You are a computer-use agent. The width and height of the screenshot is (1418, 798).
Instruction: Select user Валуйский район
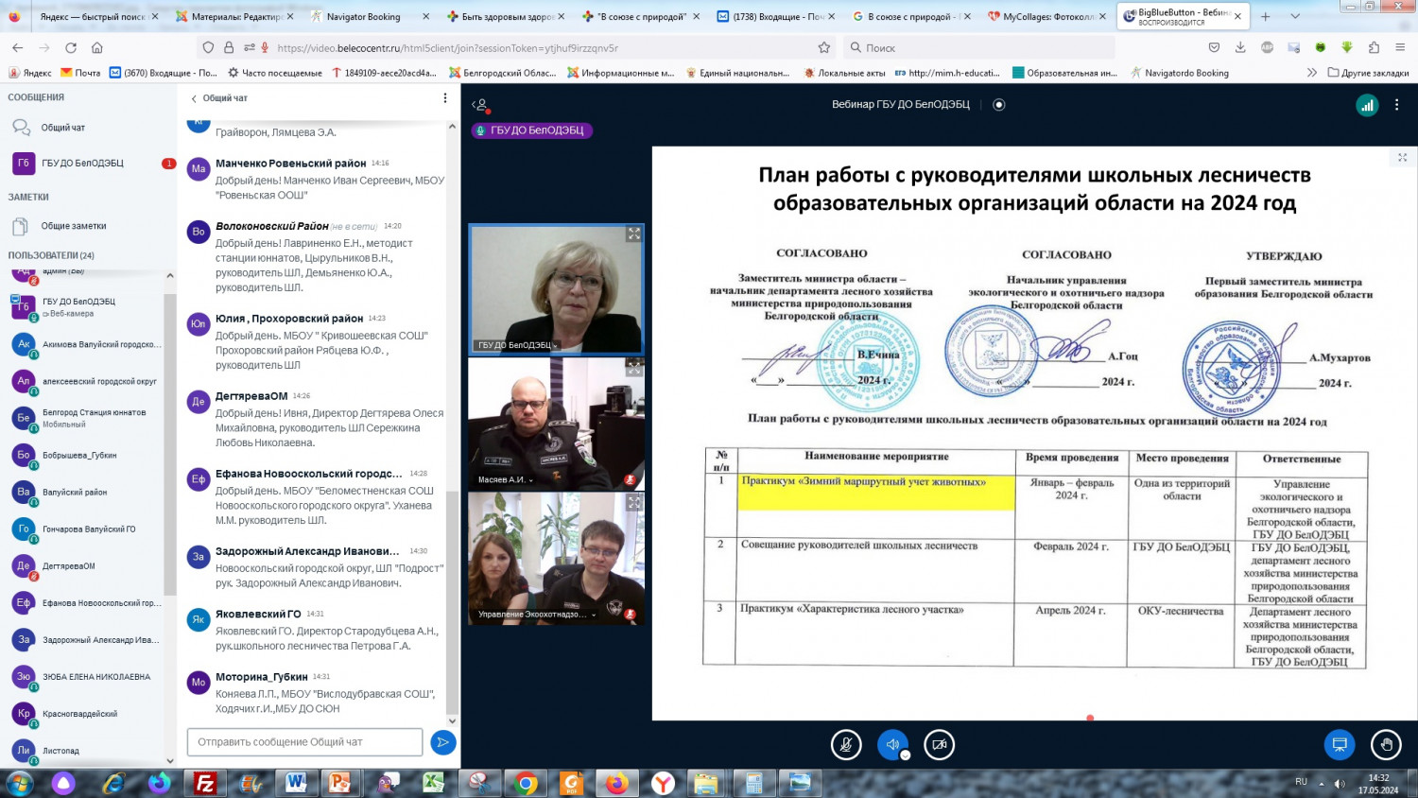click(x=87, y=492)
